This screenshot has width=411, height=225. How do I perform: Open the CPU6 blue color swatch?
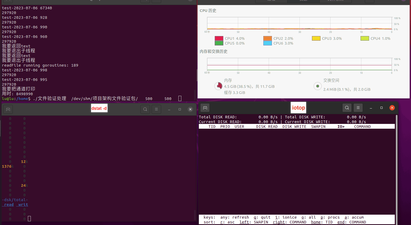pyautogui.click(x=267, y=43)
